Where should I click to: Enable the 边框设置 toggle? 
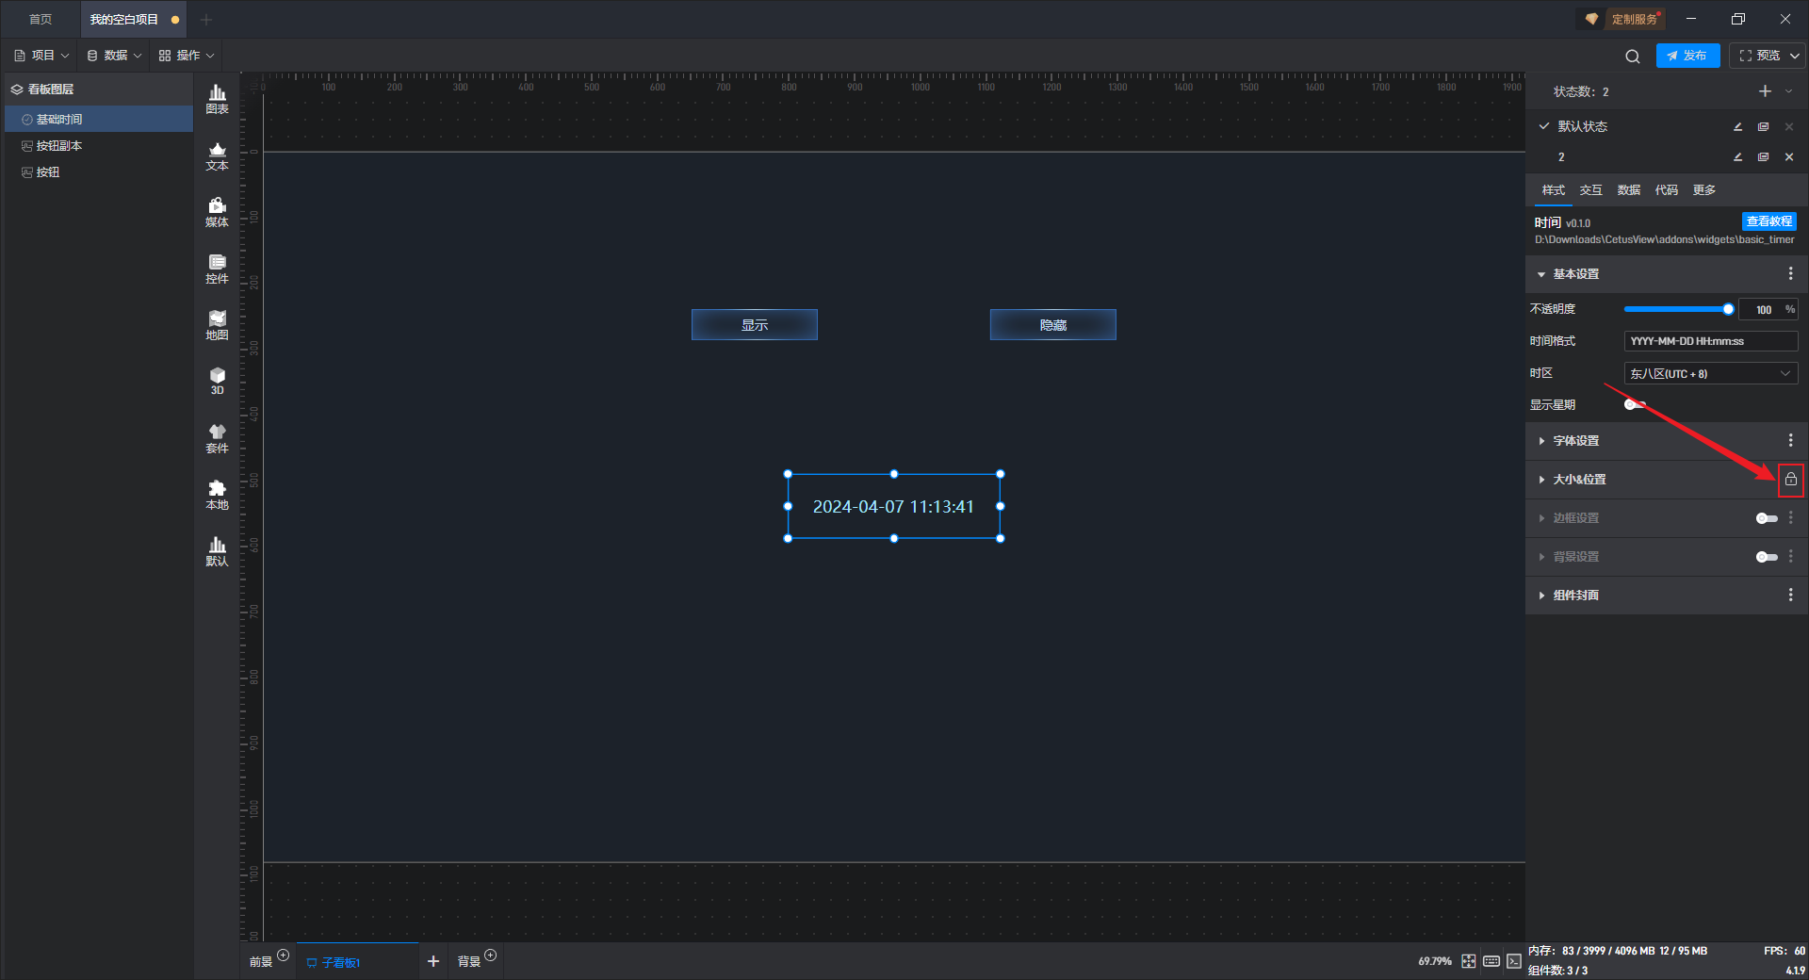[x=1767, y=518]
